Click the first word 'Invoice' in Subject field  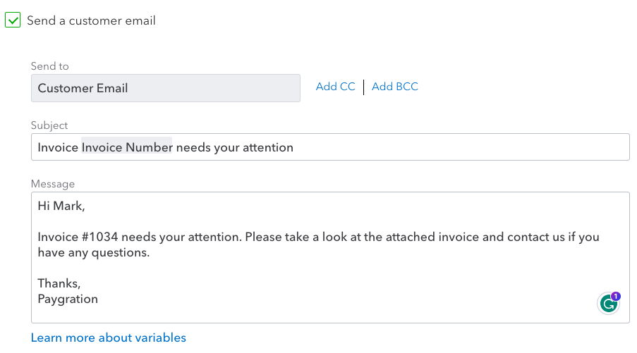pyautogui.click(x=58, y=147)
